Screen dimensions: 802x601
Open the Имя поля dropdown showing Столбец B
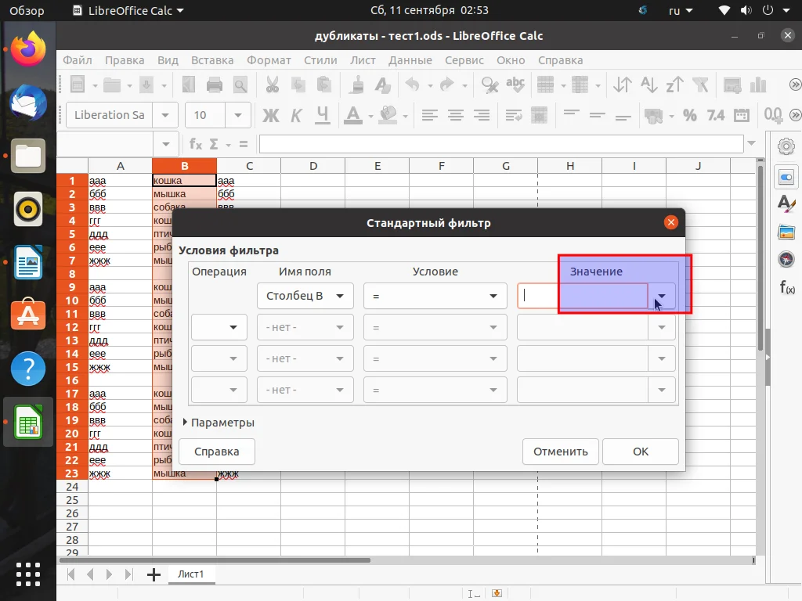click(x=339, y=296)
